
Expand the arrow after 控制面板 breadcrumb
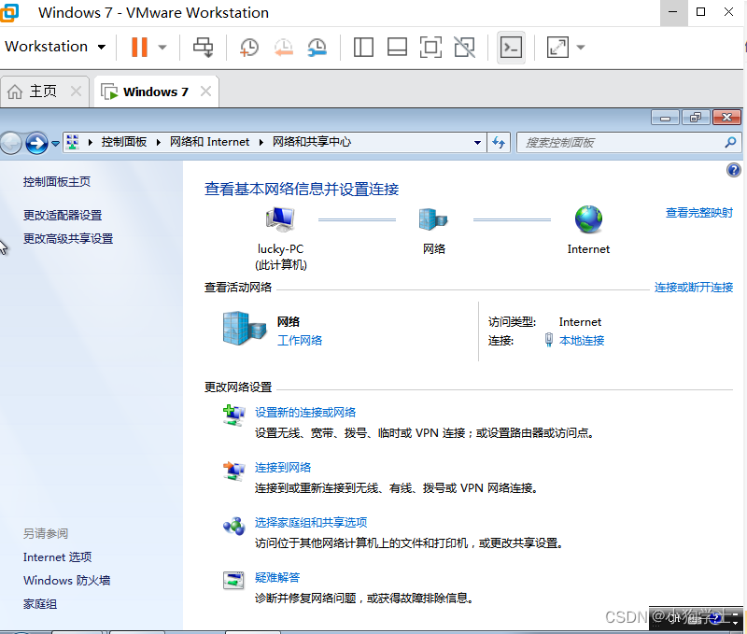pyautogui.click(x=158, y=142)
